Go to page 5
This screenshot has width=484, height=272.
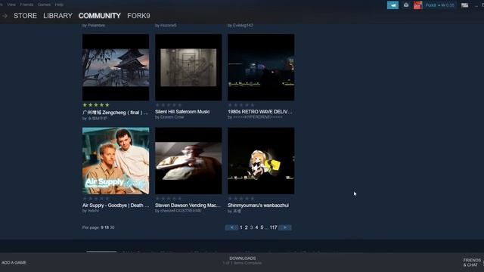coord(262,227)
